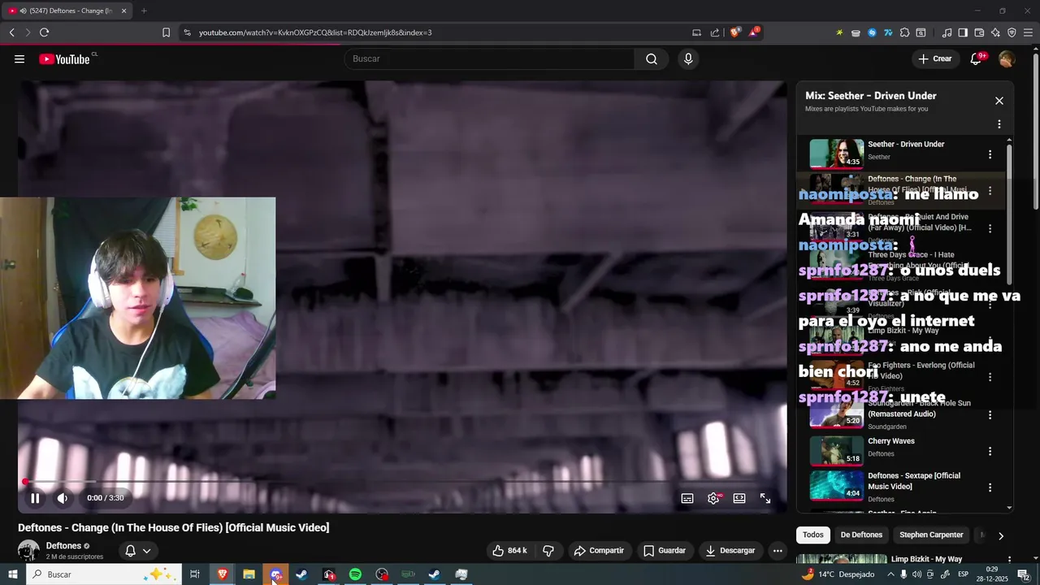The width and height of the screenshot is (1040, 585).
Task: Open Brave Leo AI sparkle icon
Action: 995,32
